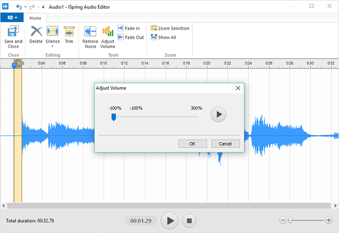Click the 0:16 mark on the timeline

tap(166, 63)
